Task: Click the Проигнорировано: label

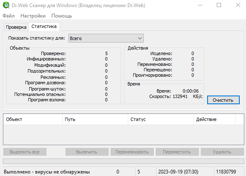Action: (152, 75)
